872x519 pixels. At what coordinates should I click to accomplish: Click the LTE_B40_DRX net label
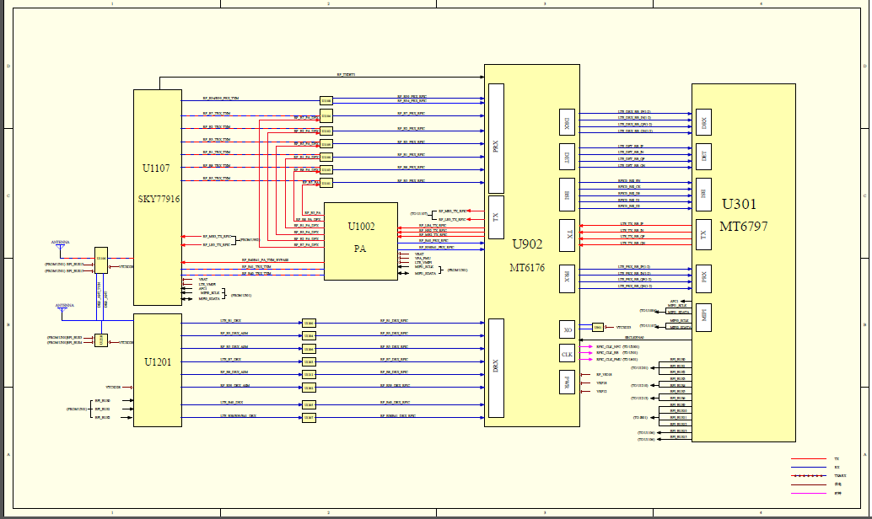pyautogui.click(x=231, y=402)
